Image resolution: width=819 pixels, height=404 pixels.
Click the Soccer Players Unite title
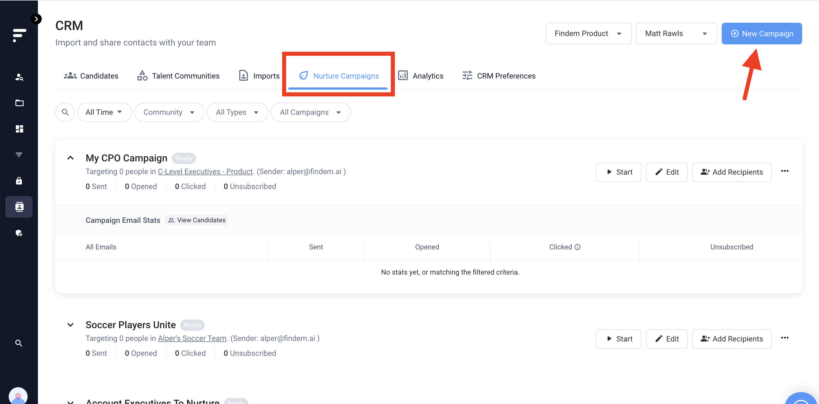(131, 325)
